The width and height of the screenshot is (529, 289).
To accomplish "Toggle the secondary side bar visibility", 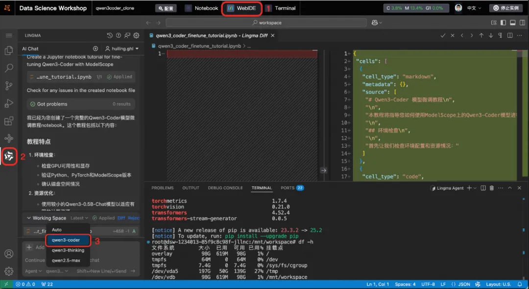I will click(522, 22).
